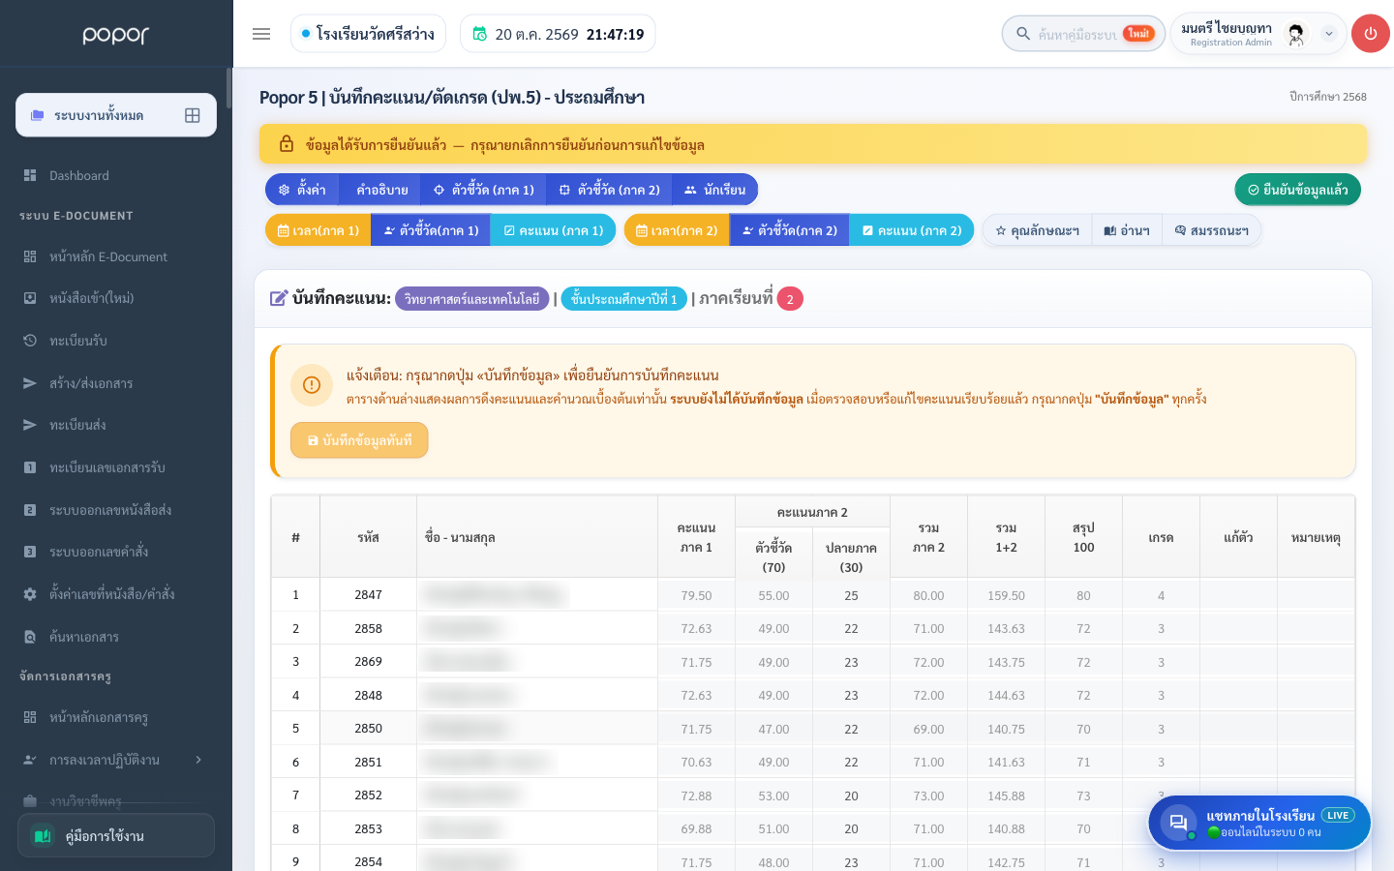
Task: Open the สมรรถนะฯ competency tab
Action: pos(1211,230)
